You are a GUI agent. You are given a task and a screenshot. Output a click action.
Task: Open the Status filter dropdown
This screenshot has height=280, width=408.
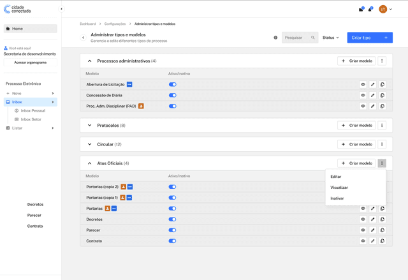coord(331,38)
